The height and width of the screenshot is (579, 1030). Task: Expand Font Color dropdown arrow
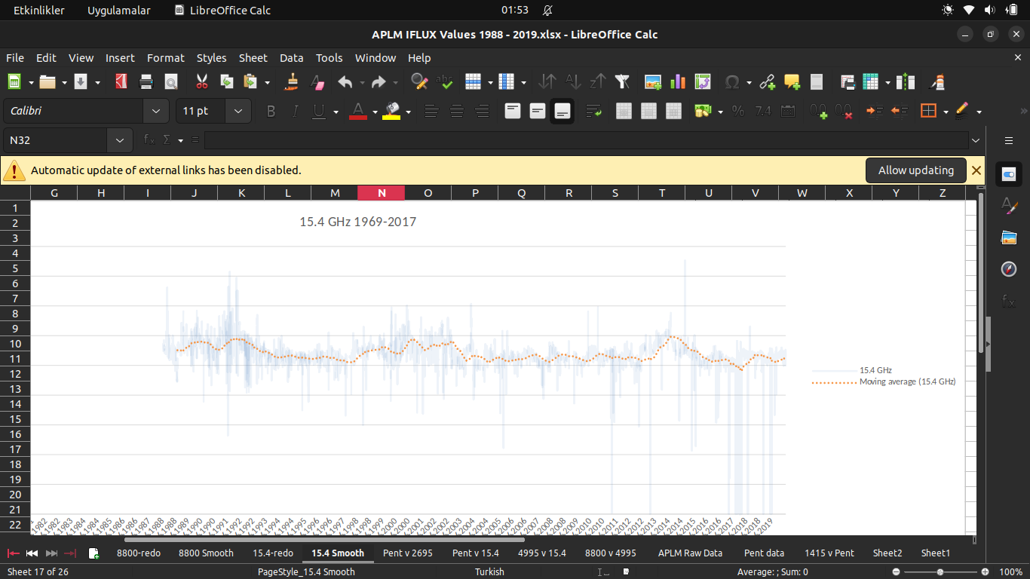(375, 112)
